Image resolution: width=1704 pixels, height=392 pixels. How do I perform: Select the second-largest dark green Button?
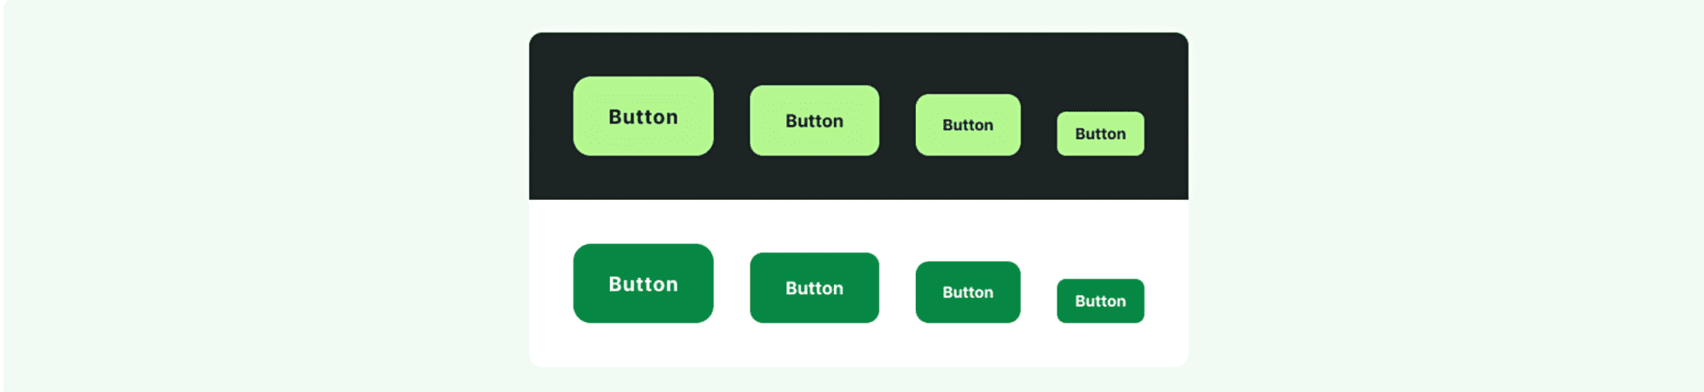click(815, 287)
